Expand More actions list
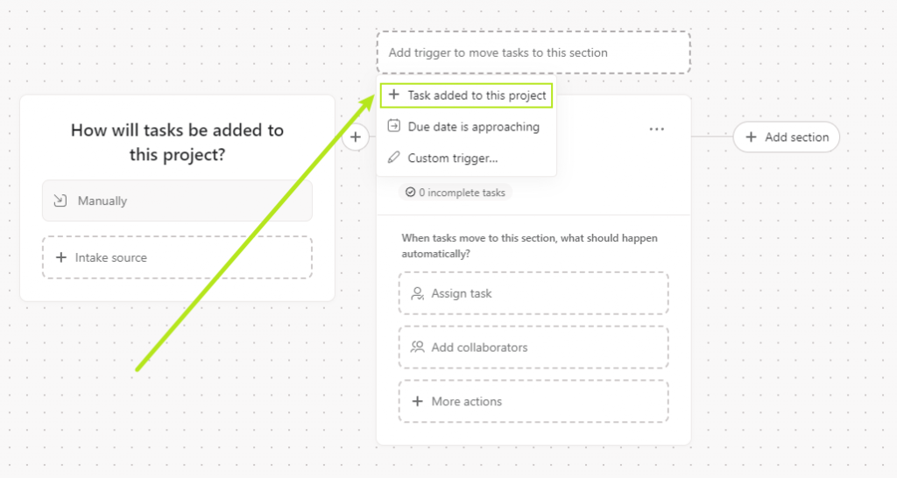 point(533,401)
